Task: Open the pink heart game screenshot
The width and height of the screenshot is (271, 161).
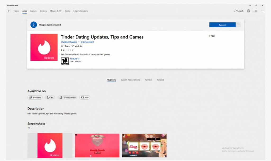Action: coord(97,145)
